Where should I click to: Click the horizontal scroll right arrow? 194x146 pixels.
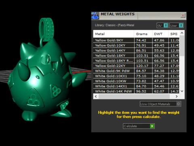click(177, 97)
